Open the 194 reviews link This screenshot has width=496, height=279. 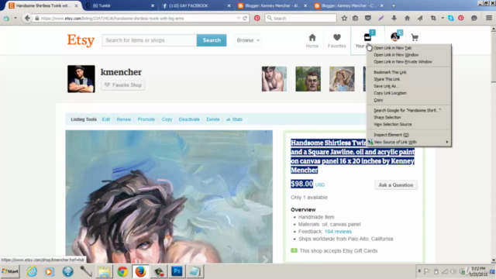coord(338,232)
